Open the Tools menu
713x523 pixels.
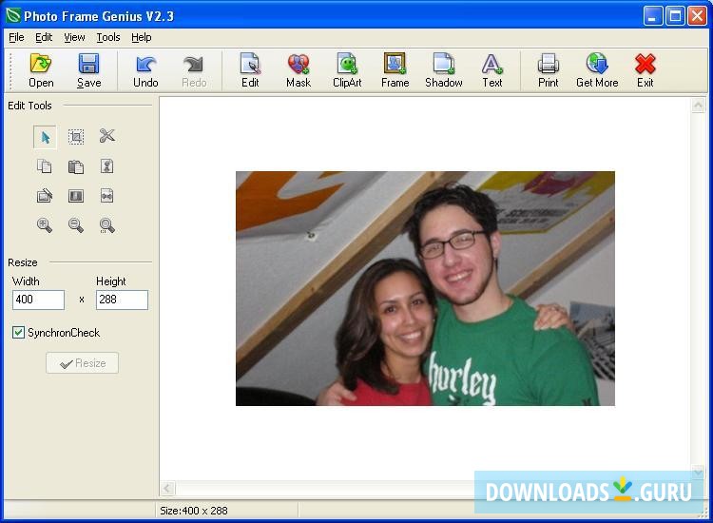108,37
